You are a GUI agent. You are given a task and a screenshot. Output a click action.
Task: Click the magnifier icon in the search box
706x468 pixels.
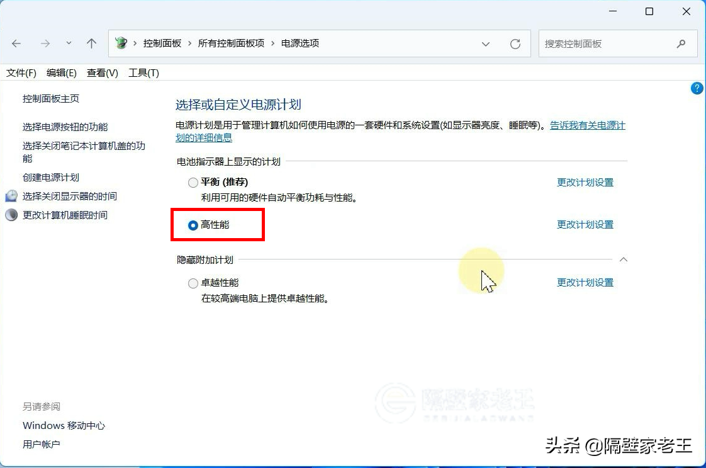coord(681,43)
